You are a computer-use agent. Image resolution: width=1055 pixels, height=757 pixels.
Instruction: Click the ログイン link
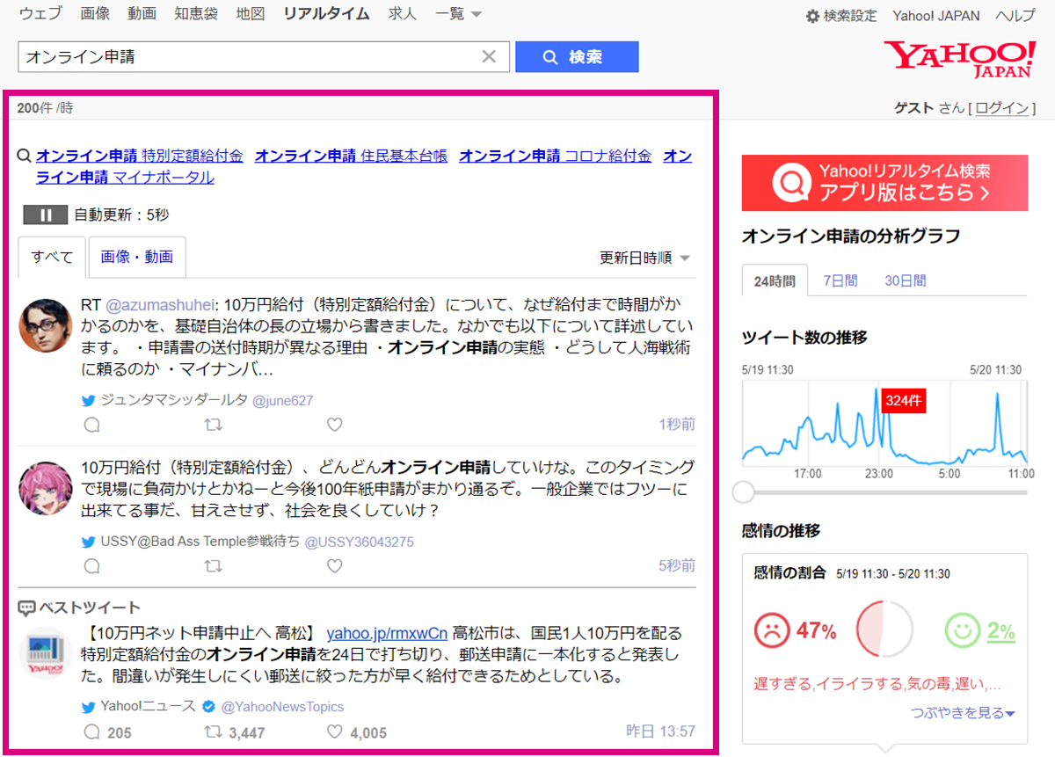(1001, 108)
